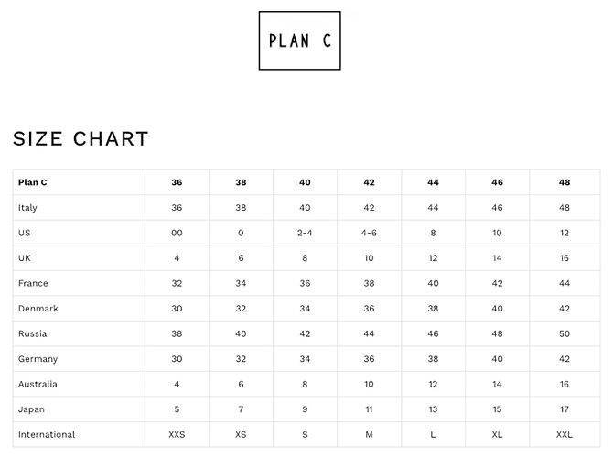Viewport: 613px width, 458px height.
Task: Select column header size 36
Action: pos(177,182)
